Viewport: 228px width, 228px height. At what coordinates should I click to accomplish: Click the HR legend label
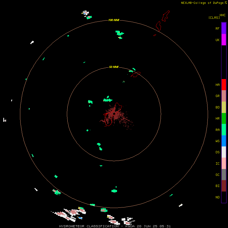[x=217, y=119]
